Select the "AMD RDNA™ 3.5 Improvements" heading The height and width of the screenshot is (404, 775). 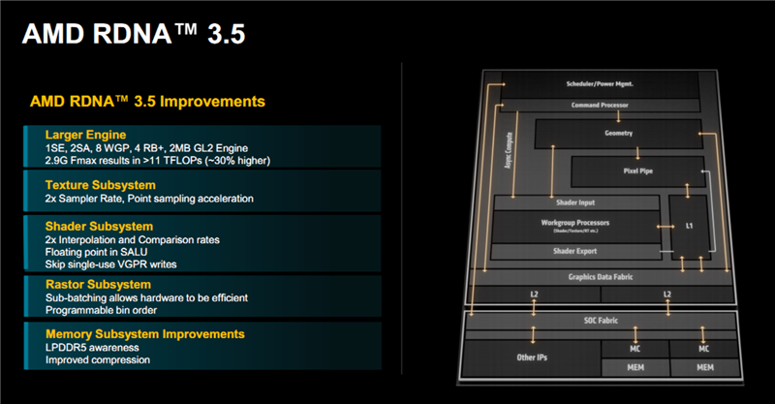(147, 102)
